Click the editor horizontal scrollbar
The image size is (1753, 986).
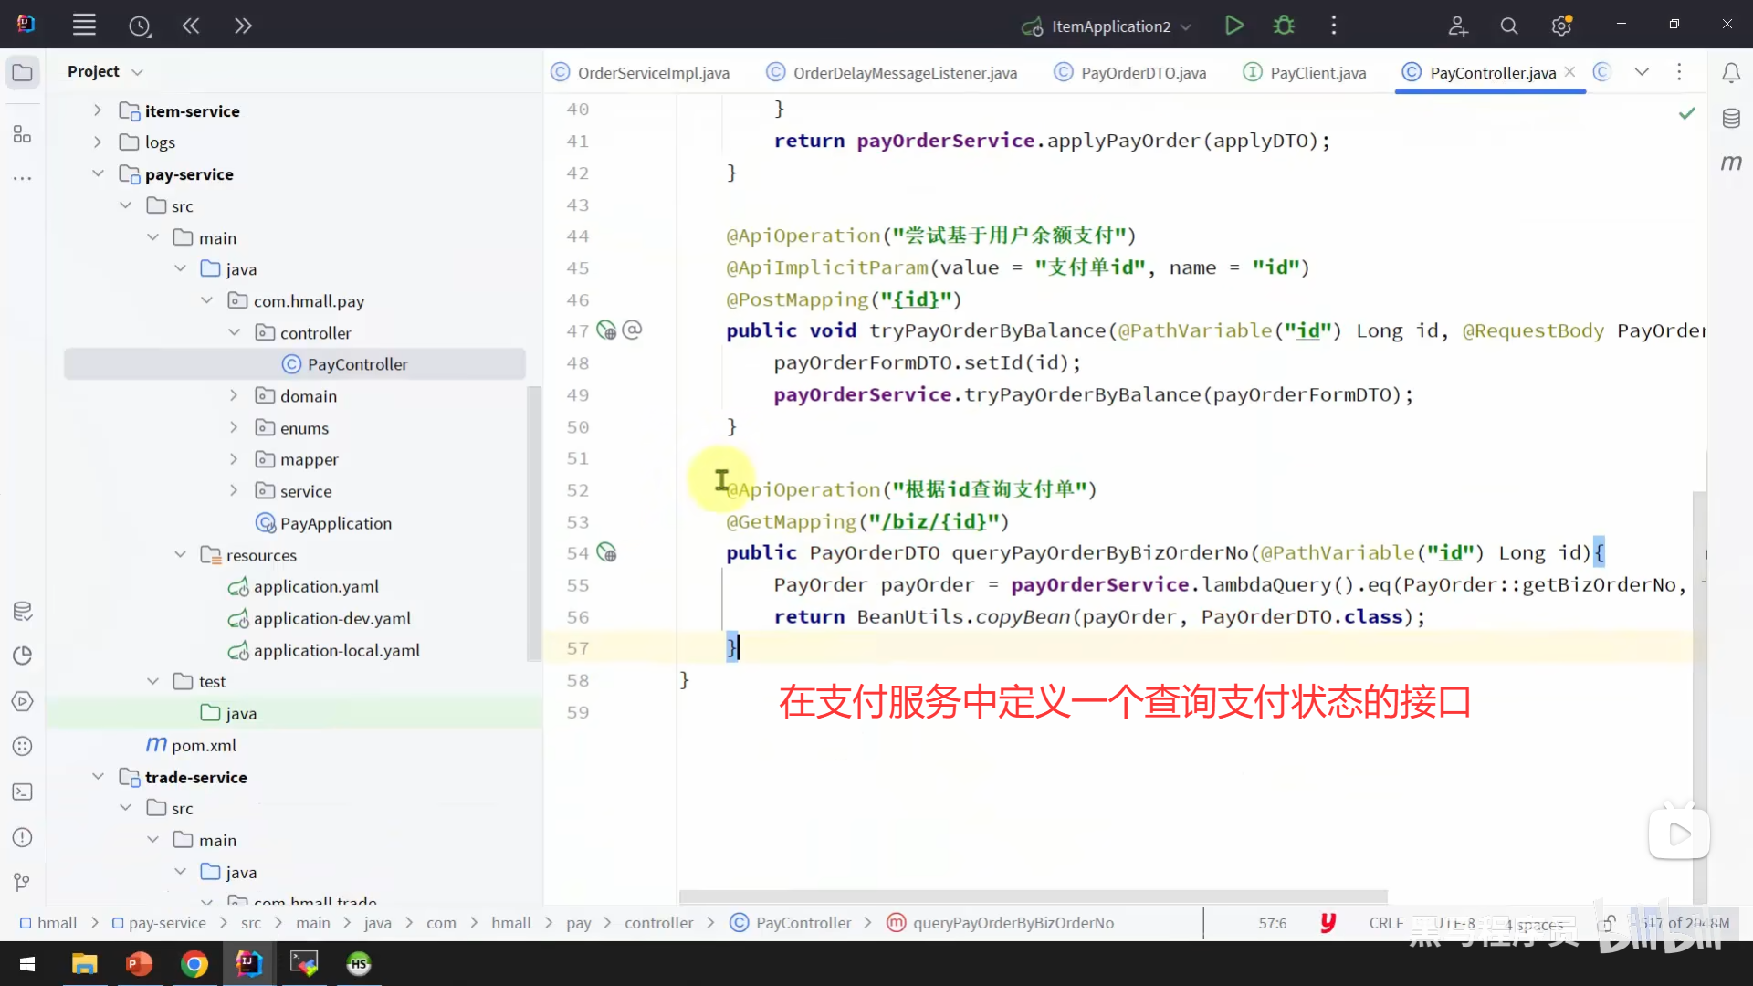click(x=1032, y=897)
